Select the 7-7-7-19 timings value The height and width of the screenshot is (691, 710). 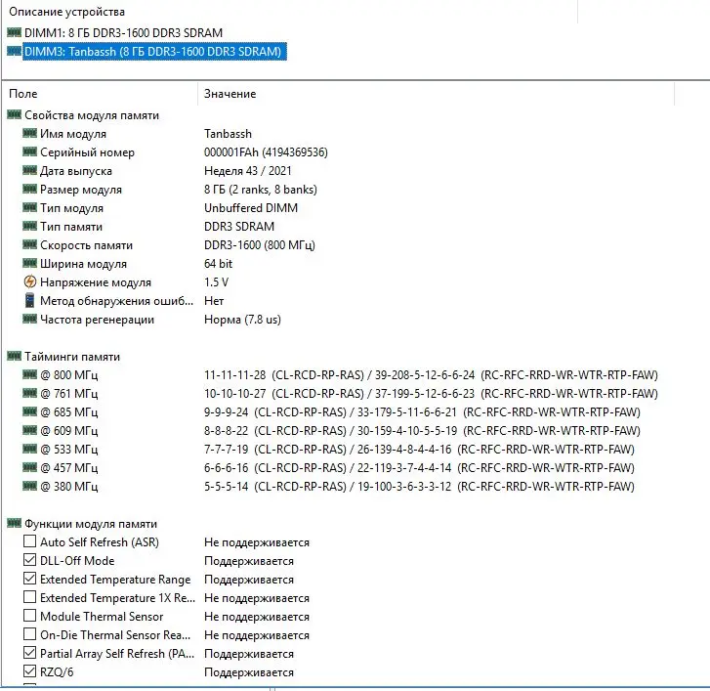pos(419,450)
